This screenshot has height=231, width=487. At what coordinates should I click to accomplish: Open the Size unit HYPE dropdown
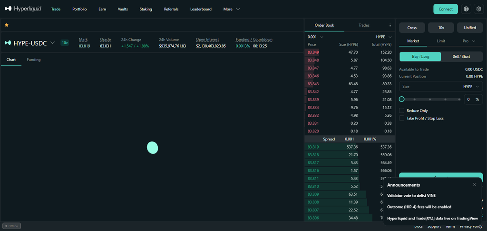point(471,87)
